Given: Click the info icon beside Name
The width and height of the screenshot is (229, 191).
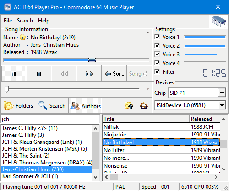Looking at the screenshot, I should (22, 37).
